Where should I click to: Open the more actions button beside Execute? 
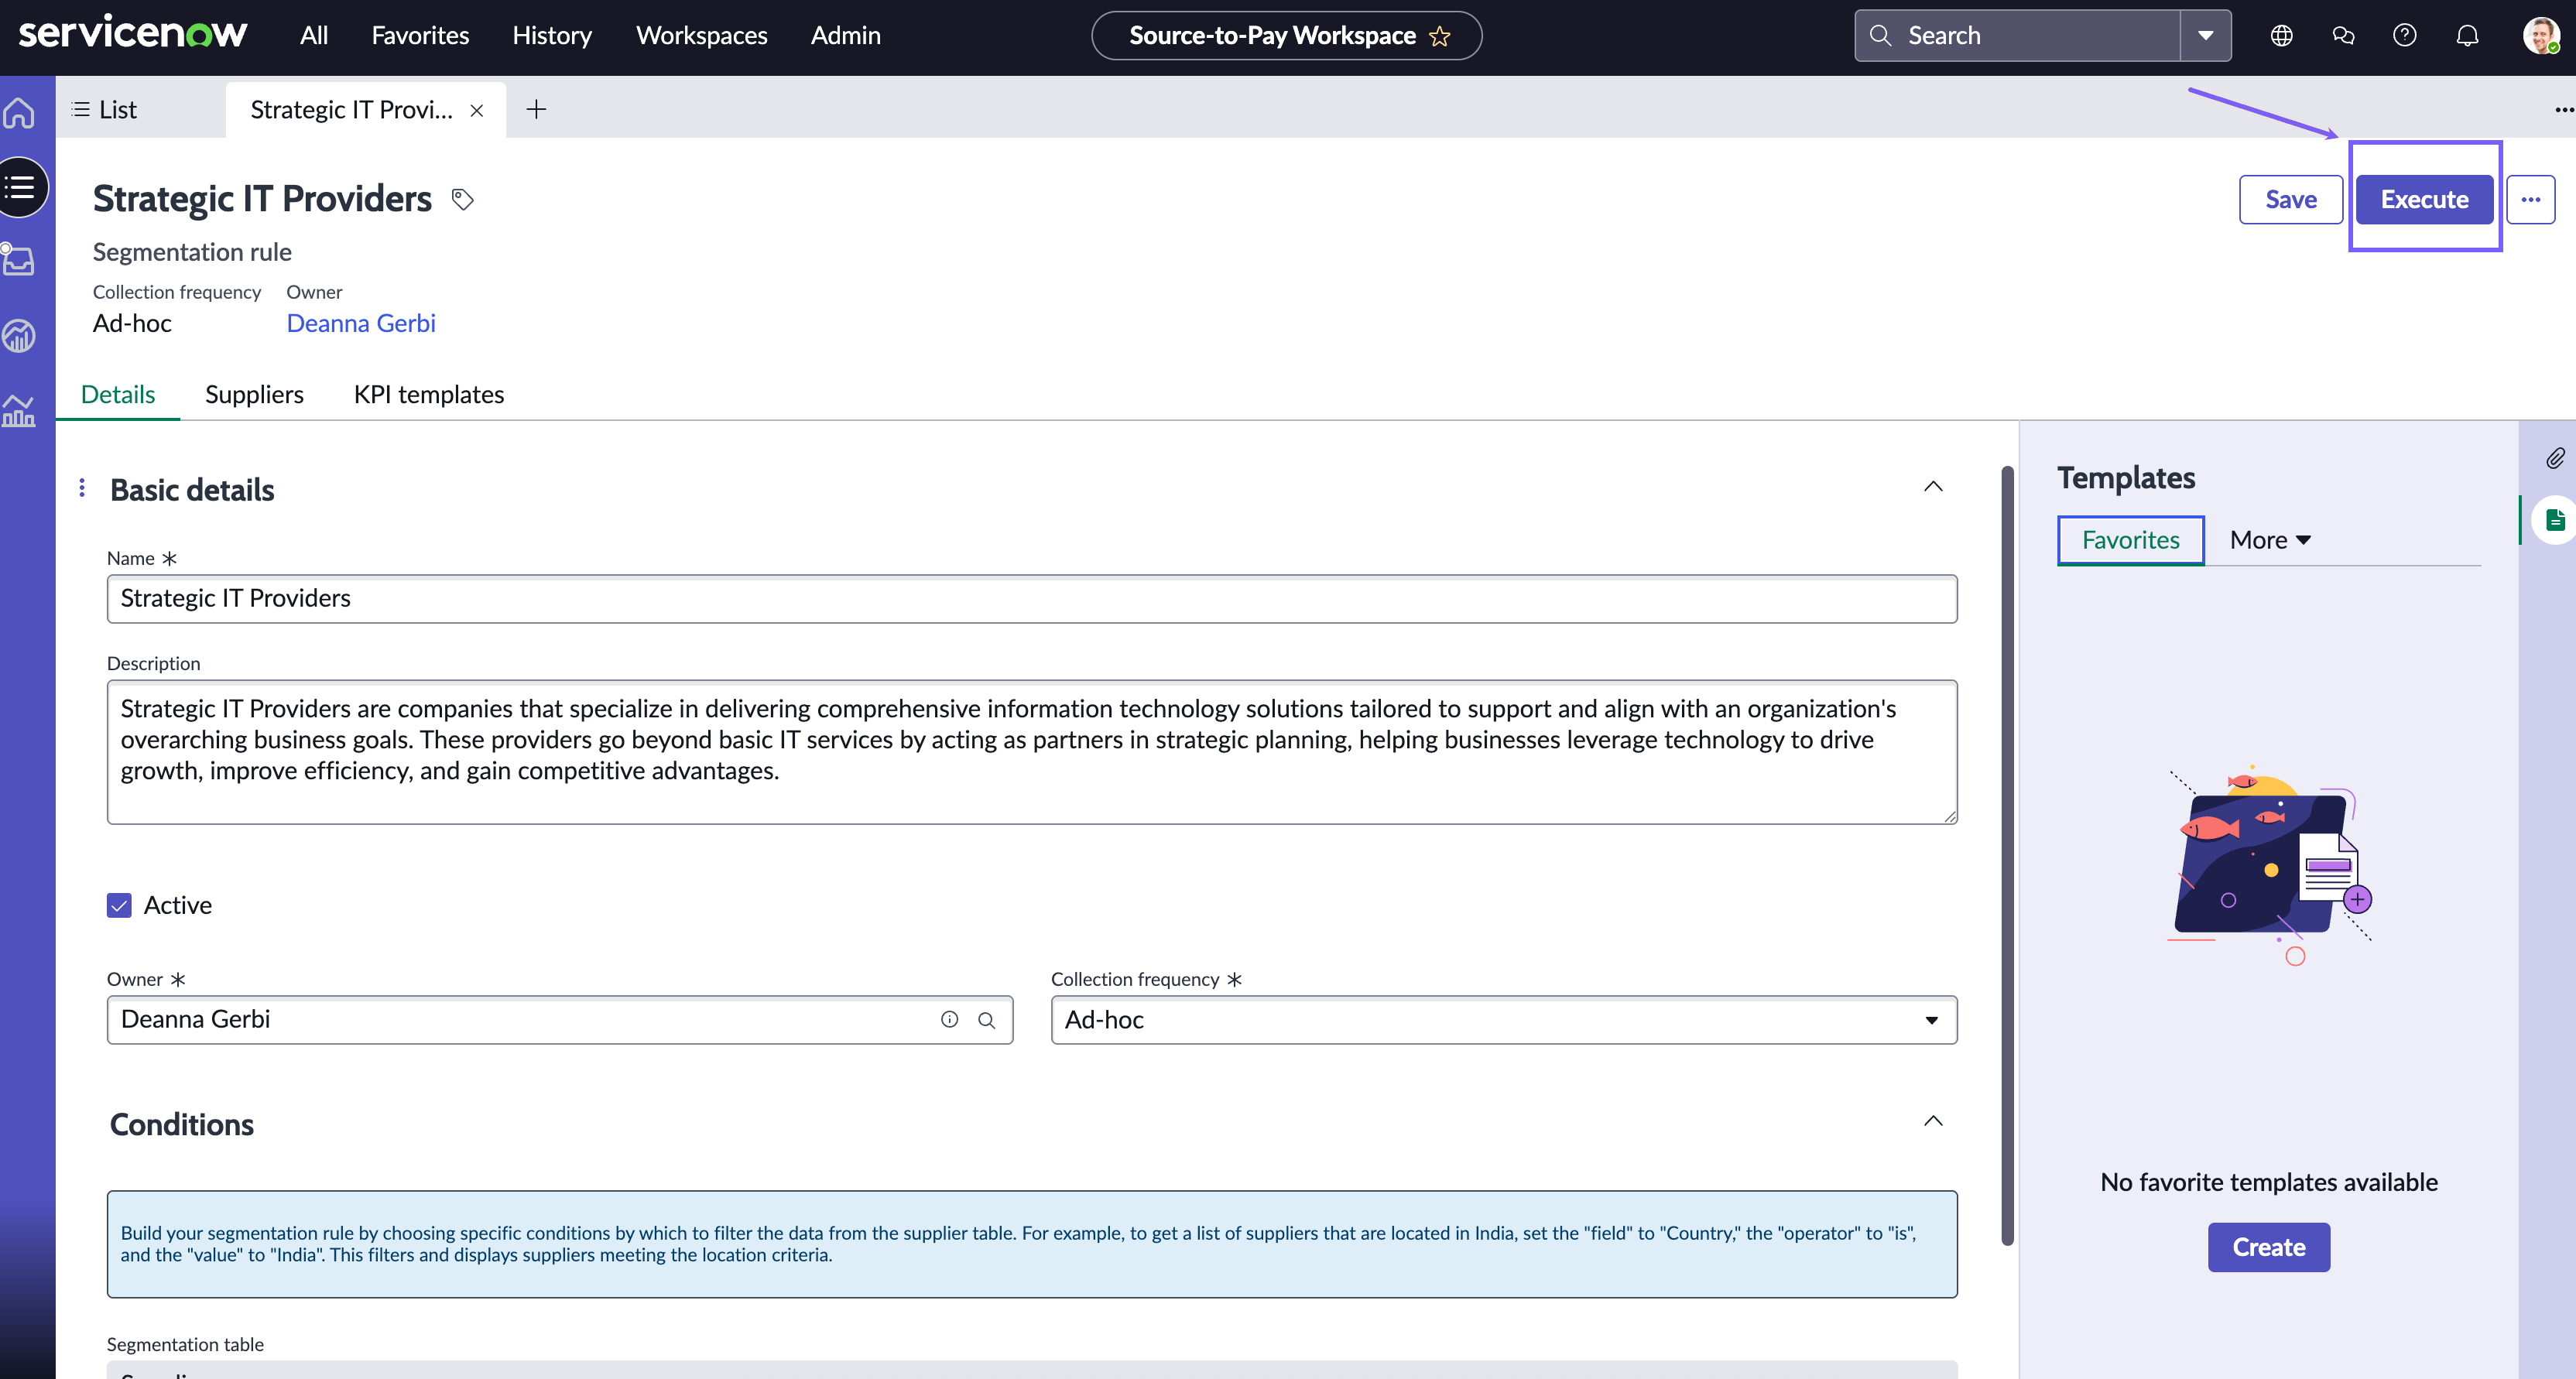pos(2531,199)
